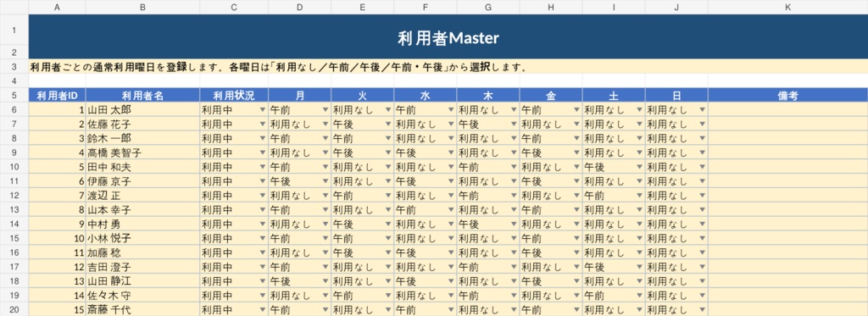868x316 pixels.
Task: Open 日 dropdown for 山本 幸子
Action: point(703,210)
